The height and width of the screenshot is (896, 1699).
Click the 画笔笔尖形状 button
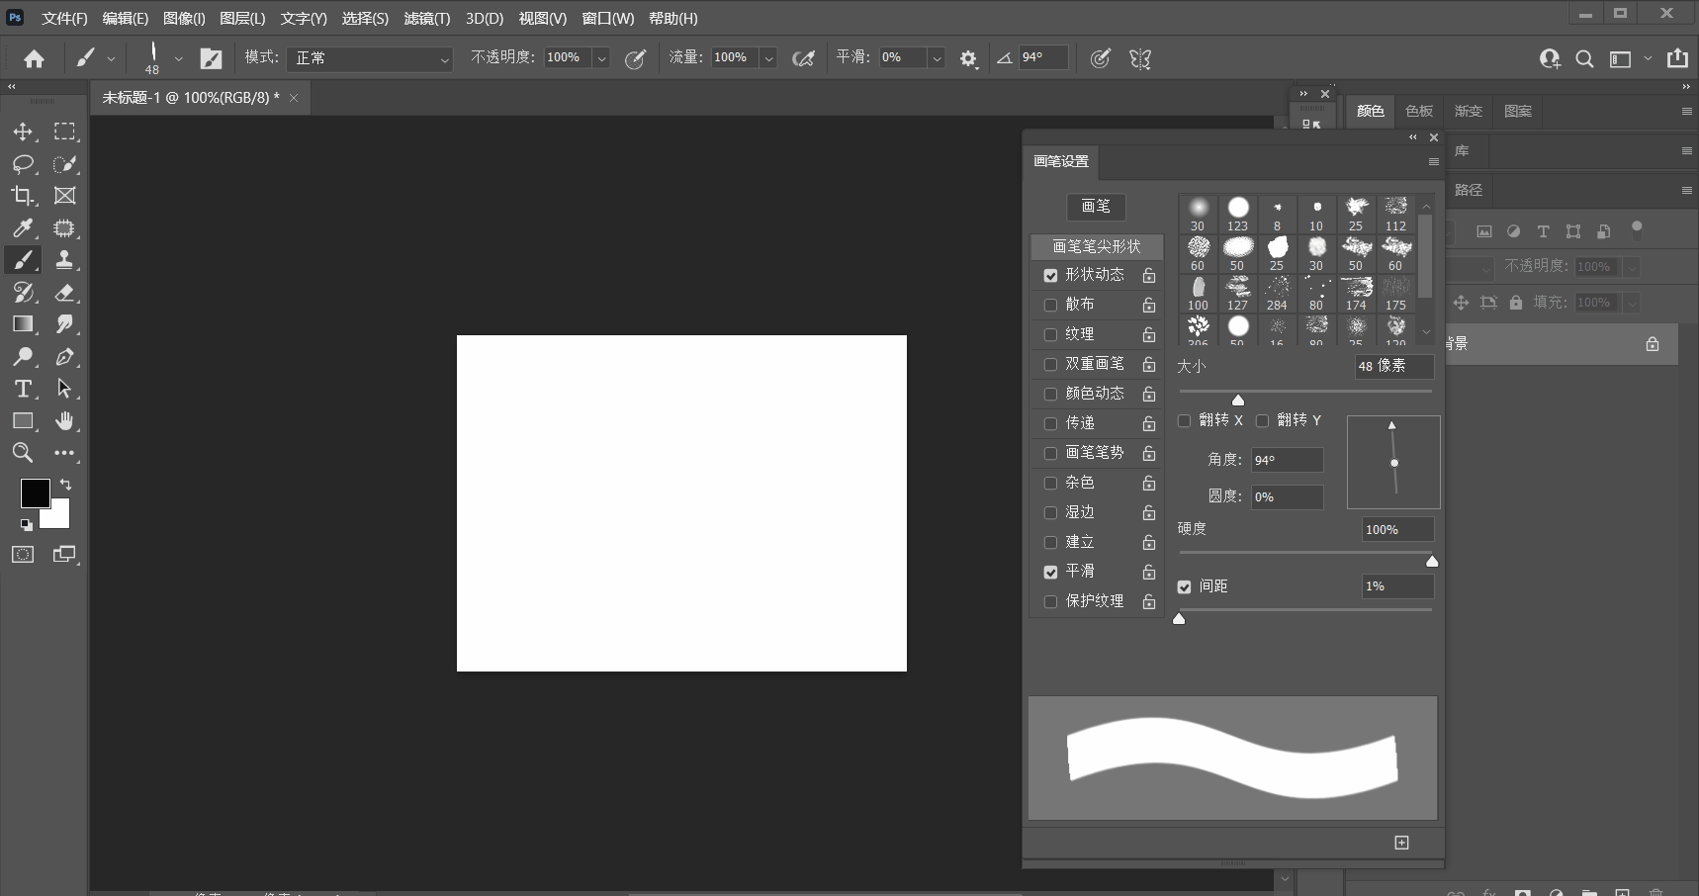click(1096, 246)
